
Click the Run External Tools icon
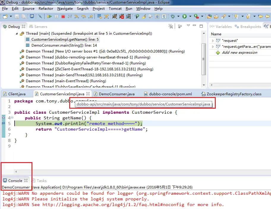[196, 16]
